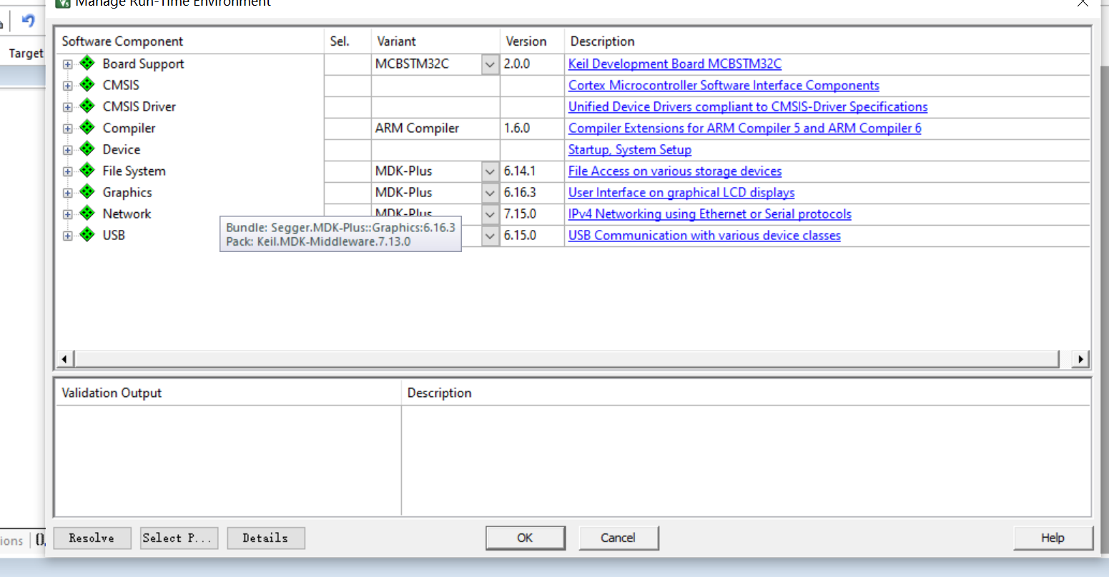The image size is (1109, 577).
Task: Expand the Device tree node
Action: (67, 150)
